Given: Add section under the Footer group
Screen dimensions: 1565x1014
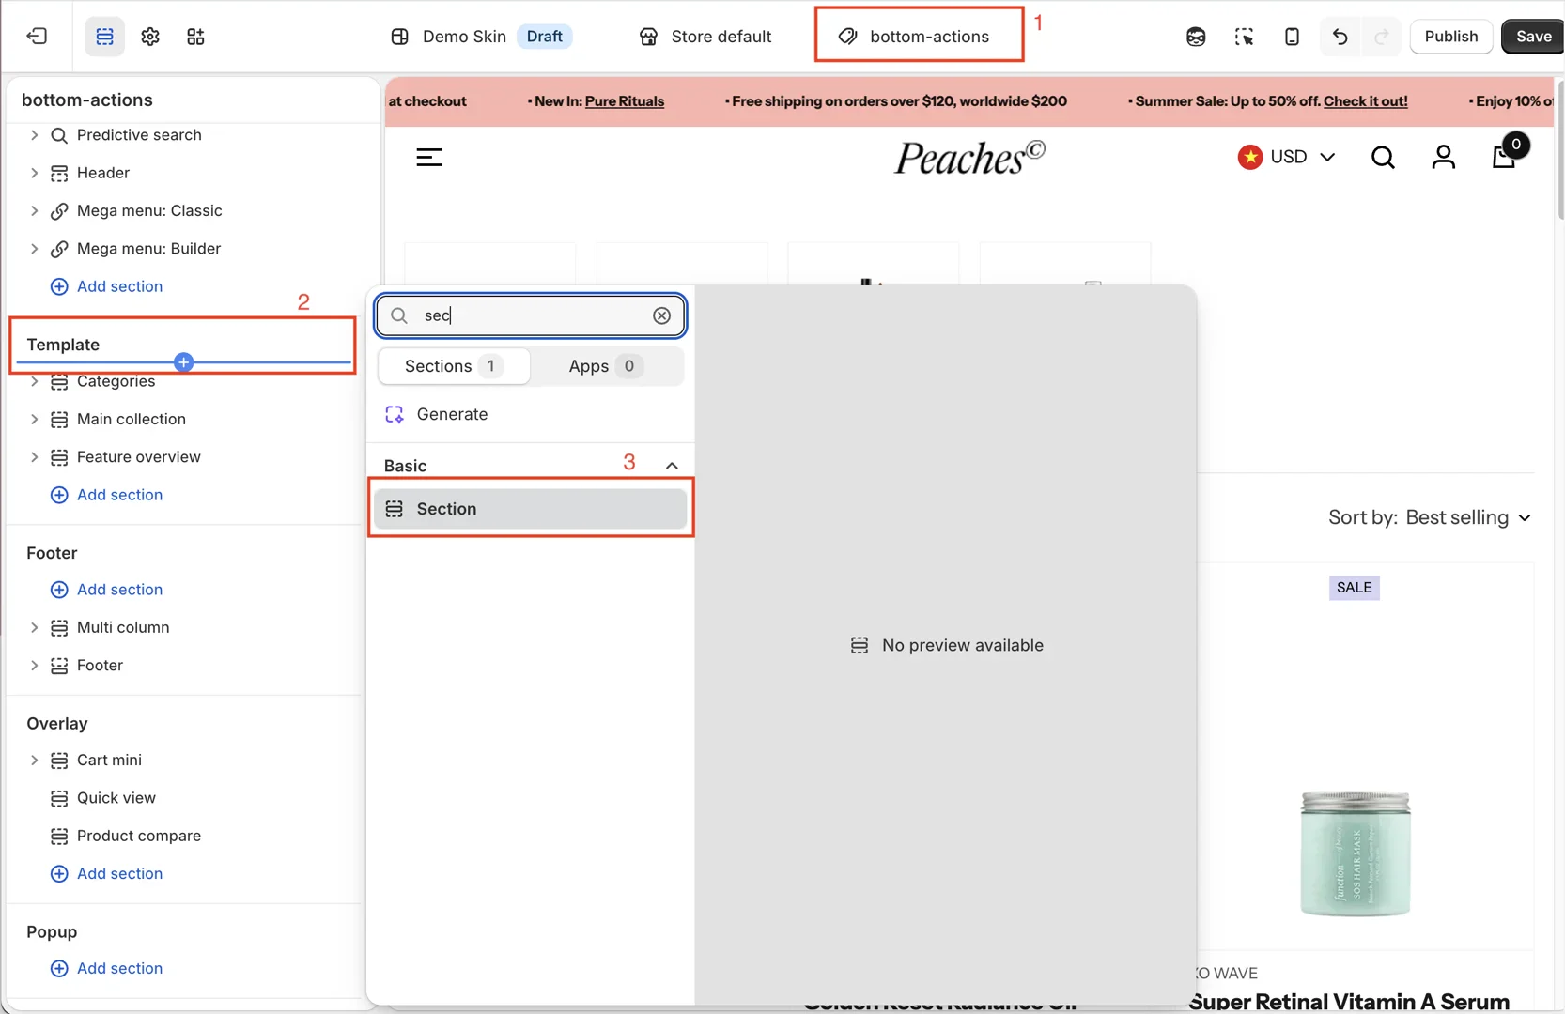Looking at the screenshot, I should (107, 590).
